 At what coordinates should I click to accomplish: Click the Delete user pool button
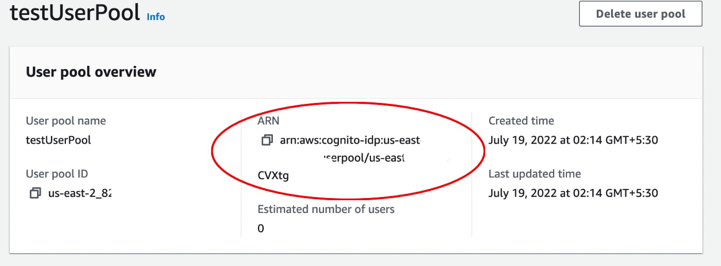(641, 14)
